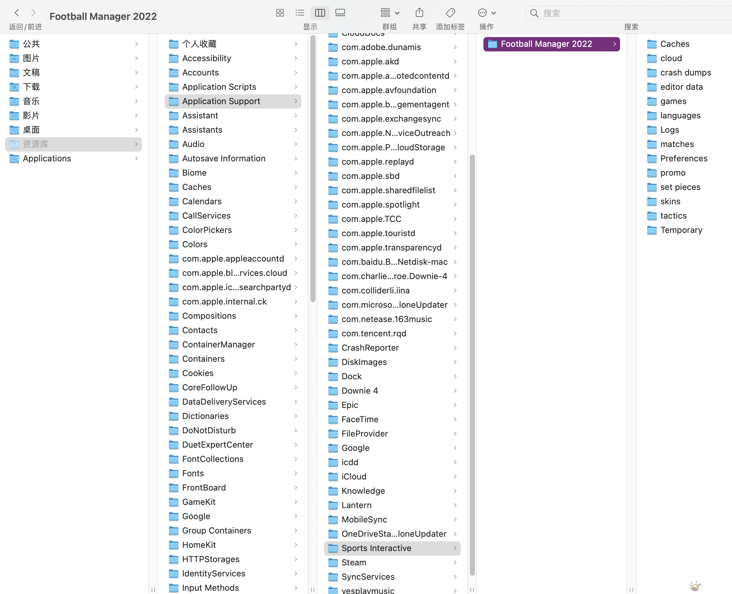Click the crash dumps folder icon

(x=652, y=73)
